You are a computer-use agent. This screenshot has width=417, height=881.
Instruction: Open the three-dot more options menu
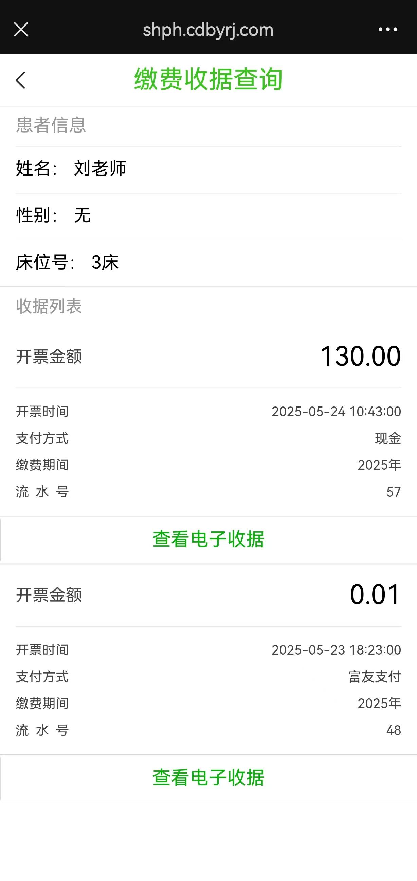pos(388,29)
